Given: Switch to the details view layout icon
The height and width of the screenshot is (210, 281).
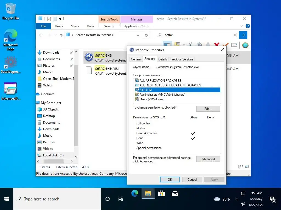Looking at the screenshot, I should click(x=240, y=167).
